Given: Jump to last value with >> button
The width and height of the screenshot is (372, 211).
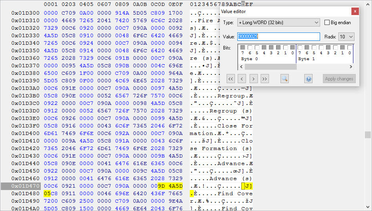Looking at the screenshot, I should [265, 79].
